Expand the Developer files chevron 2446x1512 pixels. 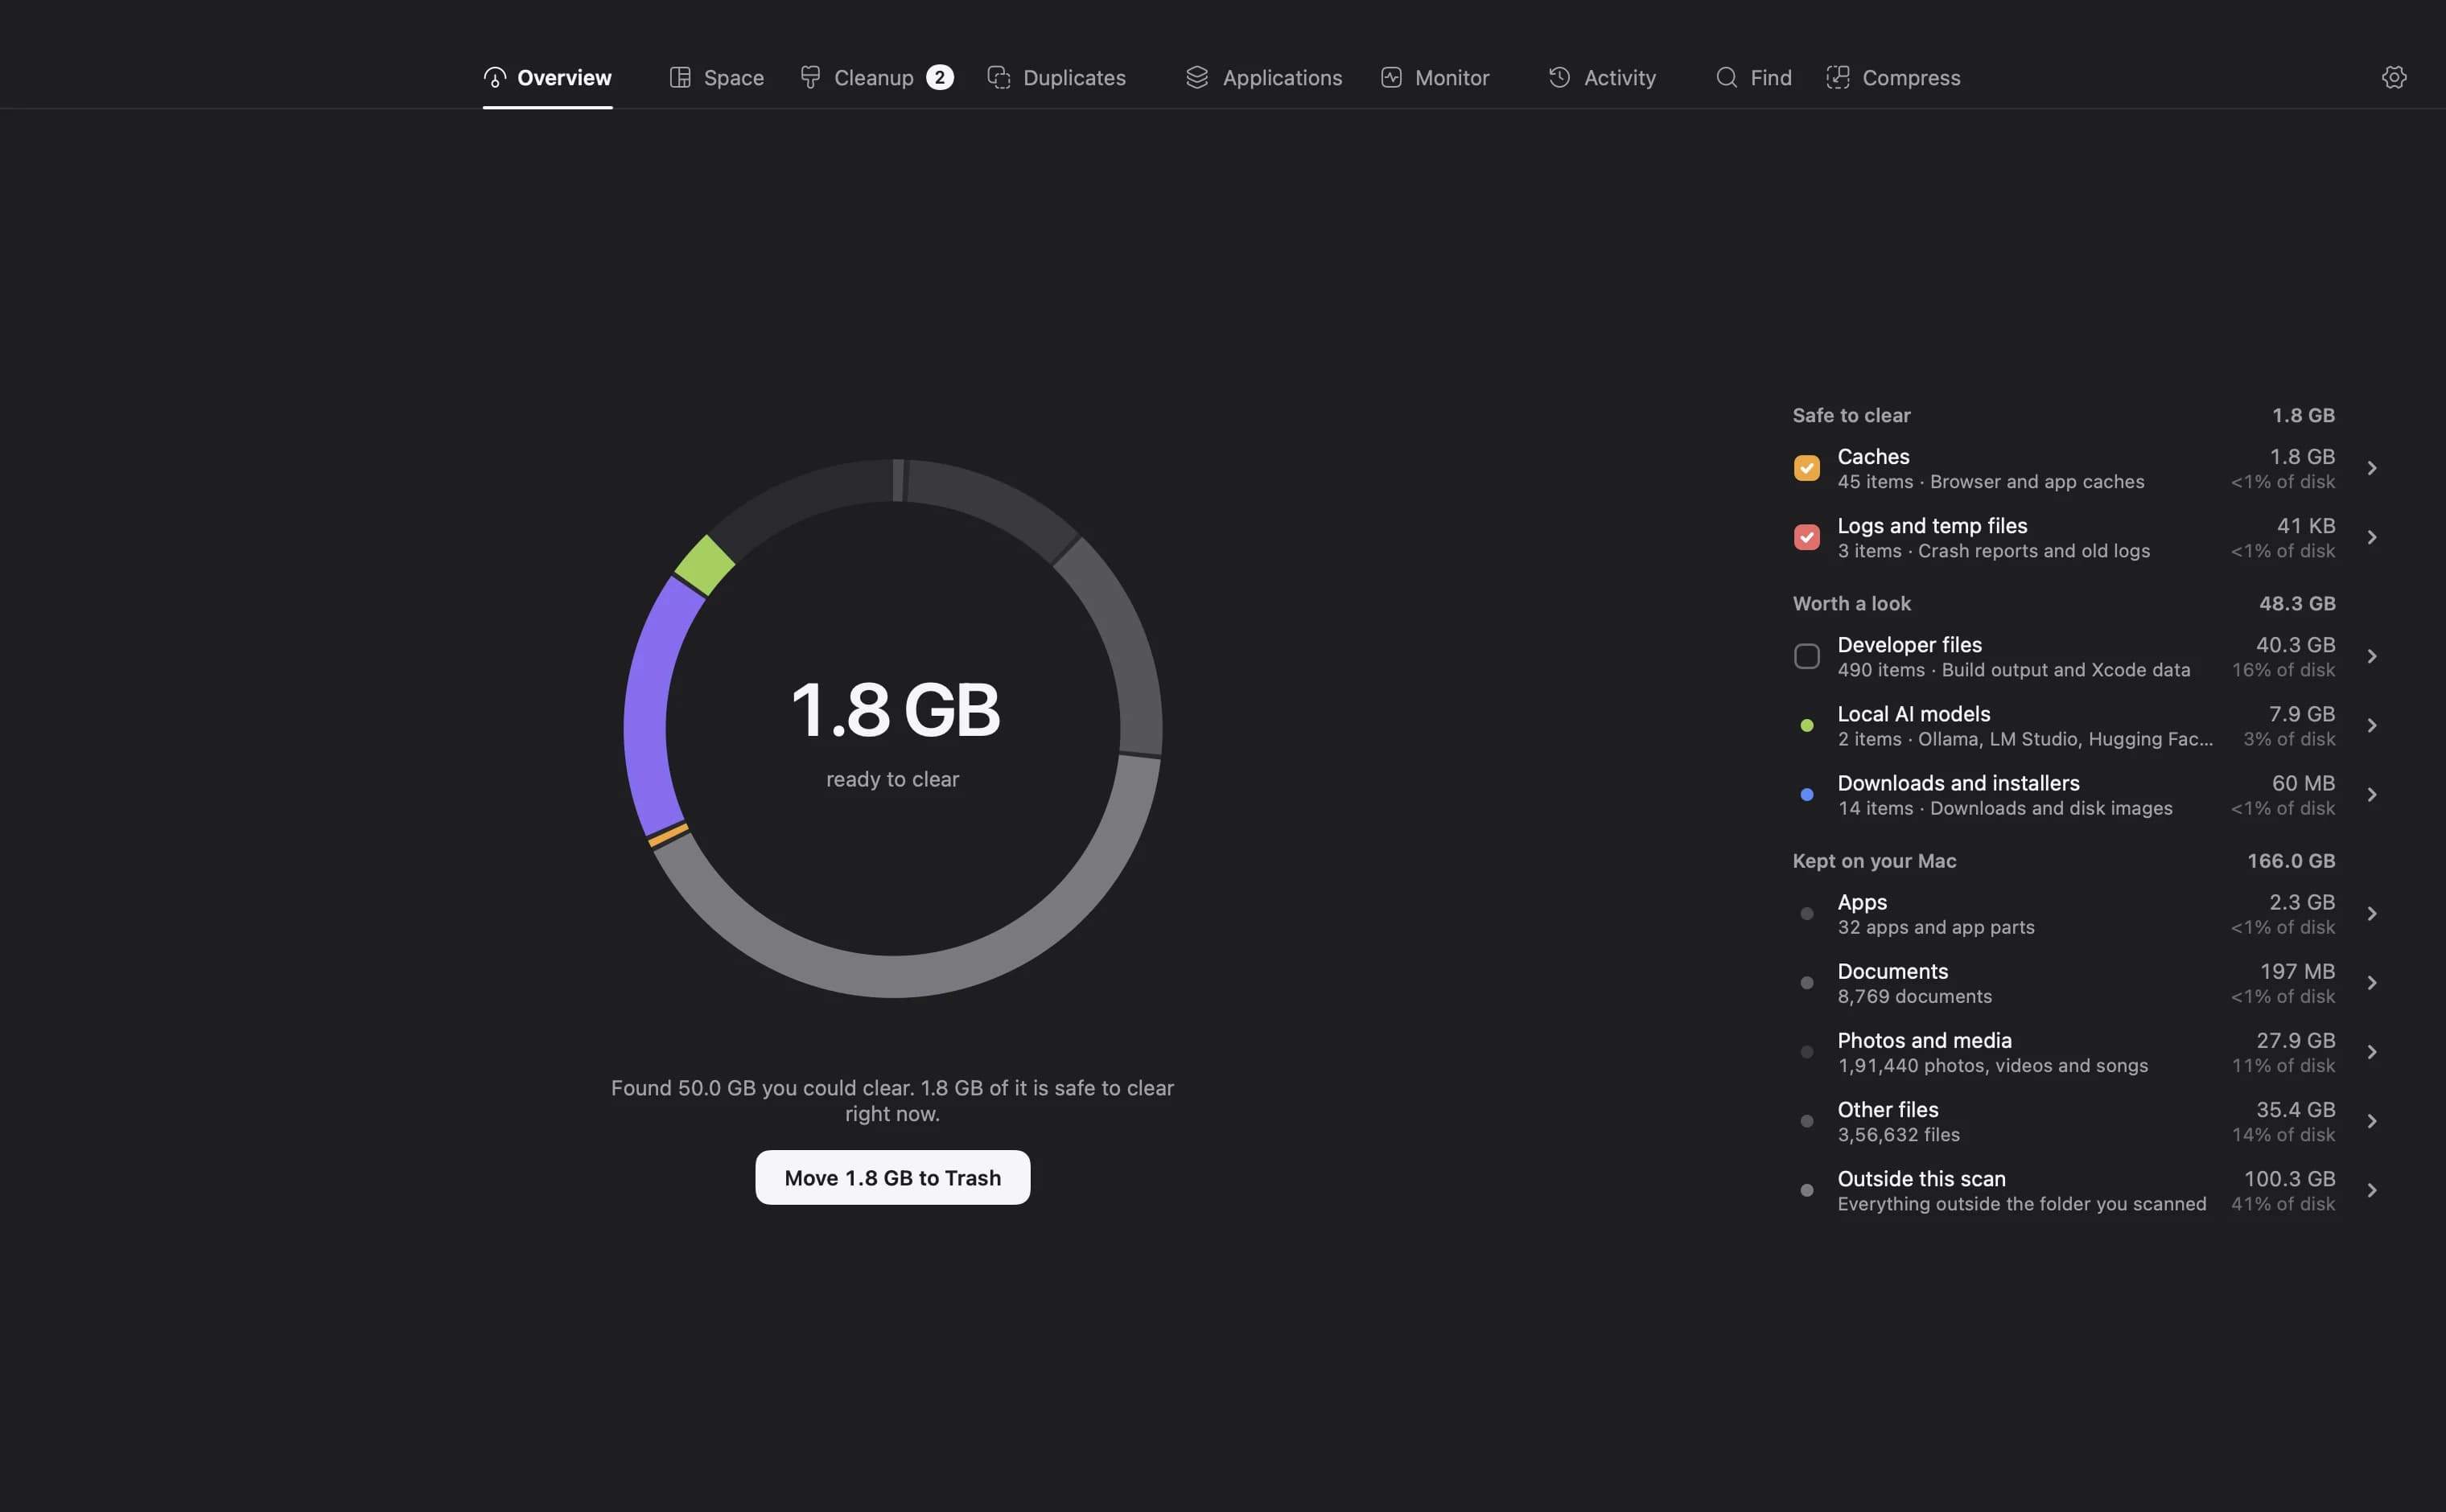tap(2372, 656)
